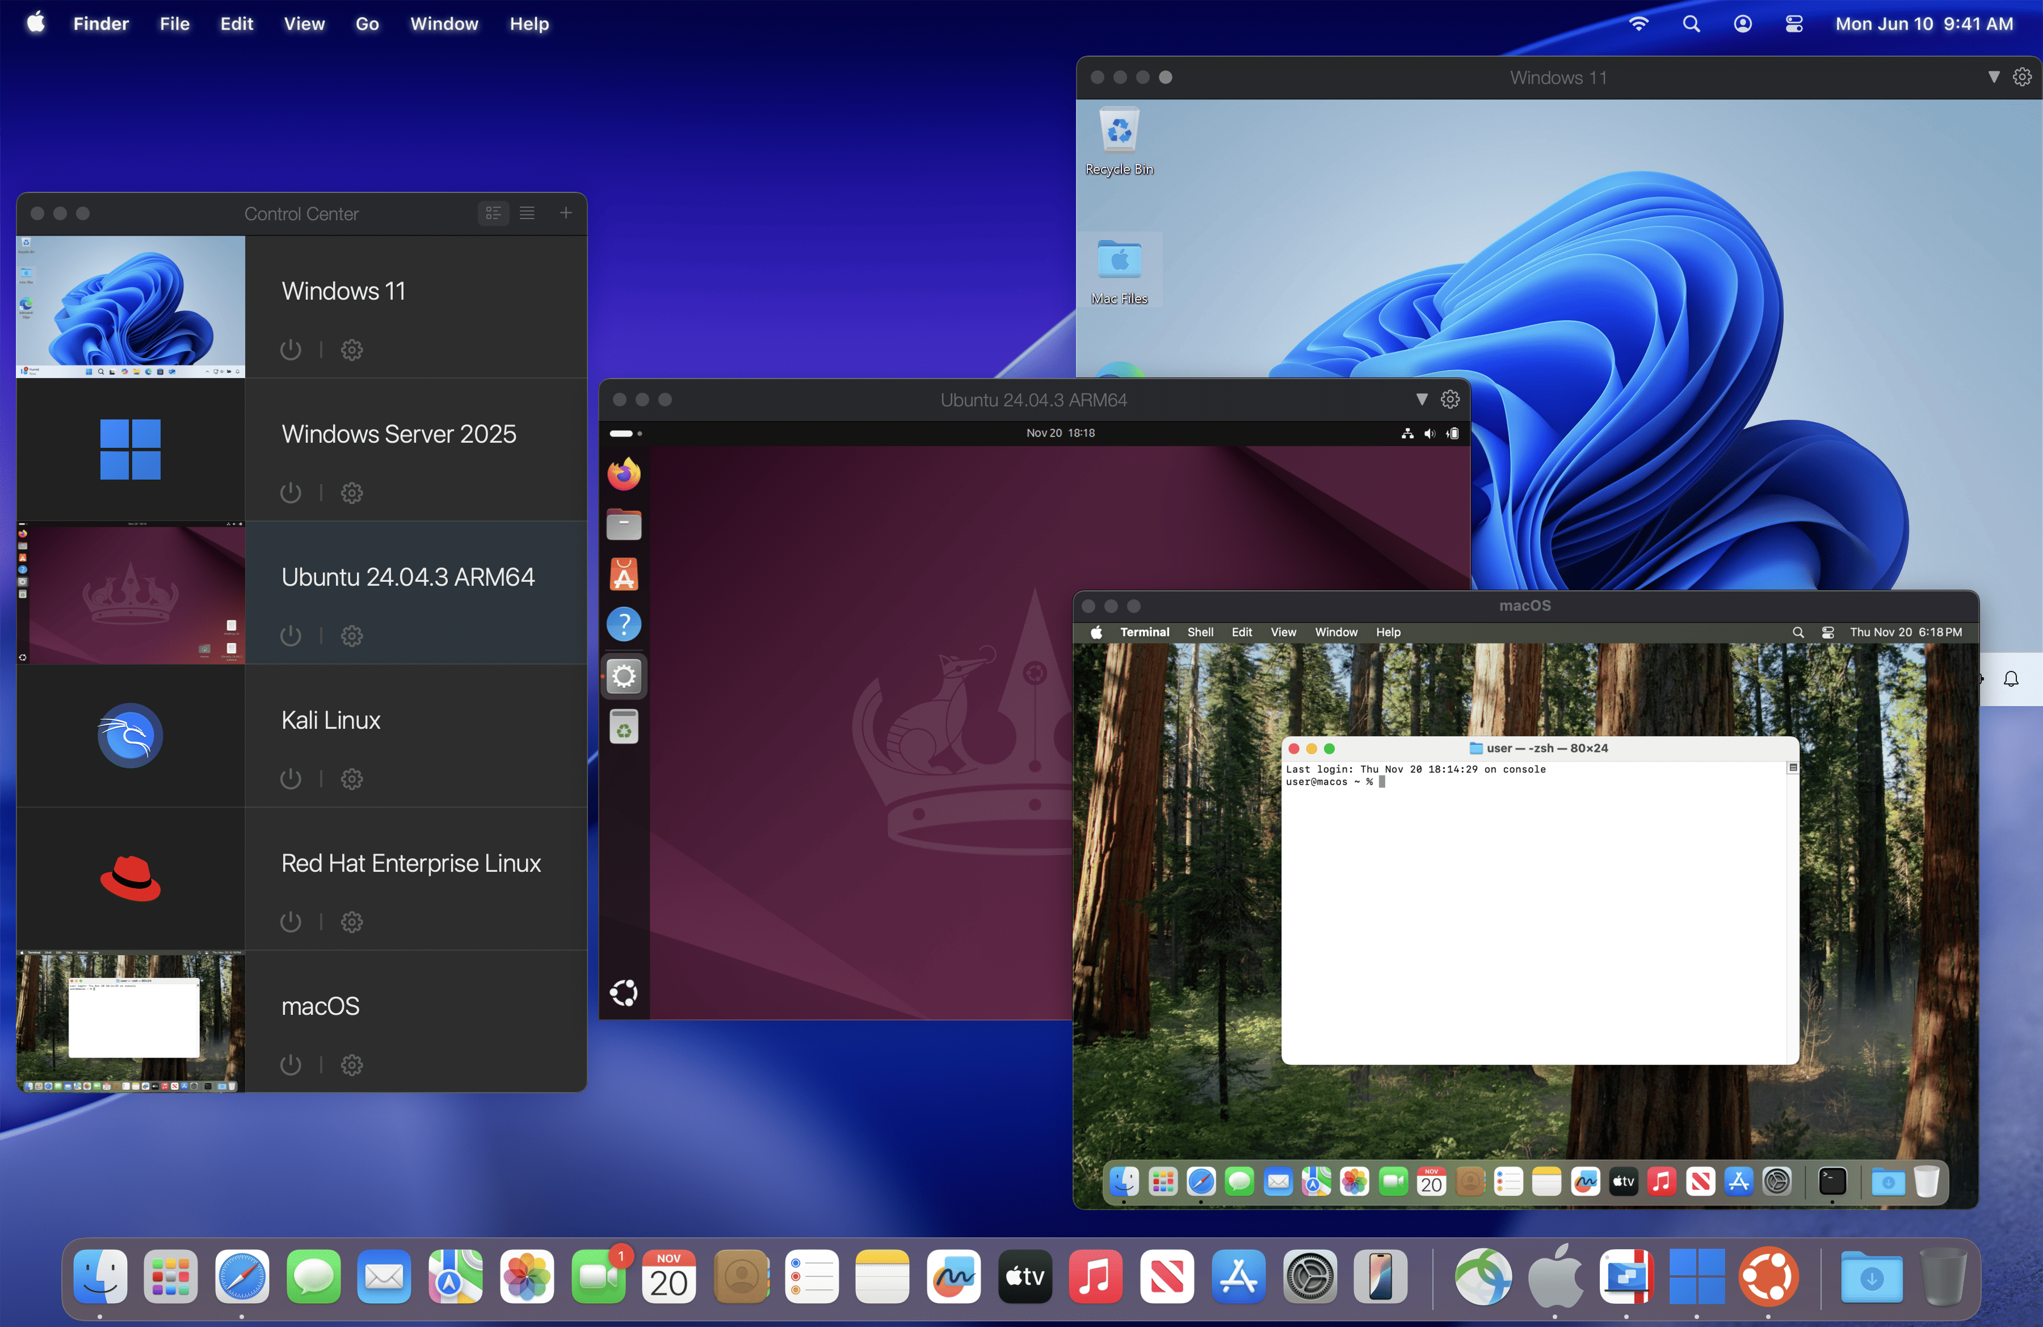Viewport: 2043px width, 1327px height.
Task: Open Ubuntu App Center in dock
Action: click(624, 574)
